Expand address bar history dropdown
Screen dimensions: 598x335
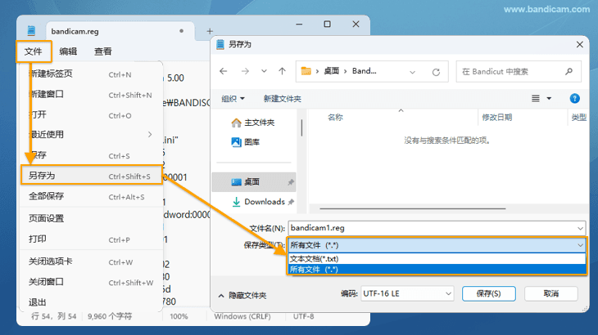click(x=412, y=72)
